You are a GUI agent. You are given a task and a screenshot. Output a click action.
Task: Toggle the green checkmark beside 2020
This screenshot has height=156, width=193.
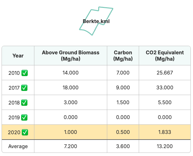point(25,132)
